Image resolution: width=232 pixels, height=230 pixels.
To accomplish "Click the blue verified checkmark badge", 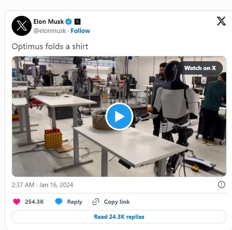I will 68,22.
